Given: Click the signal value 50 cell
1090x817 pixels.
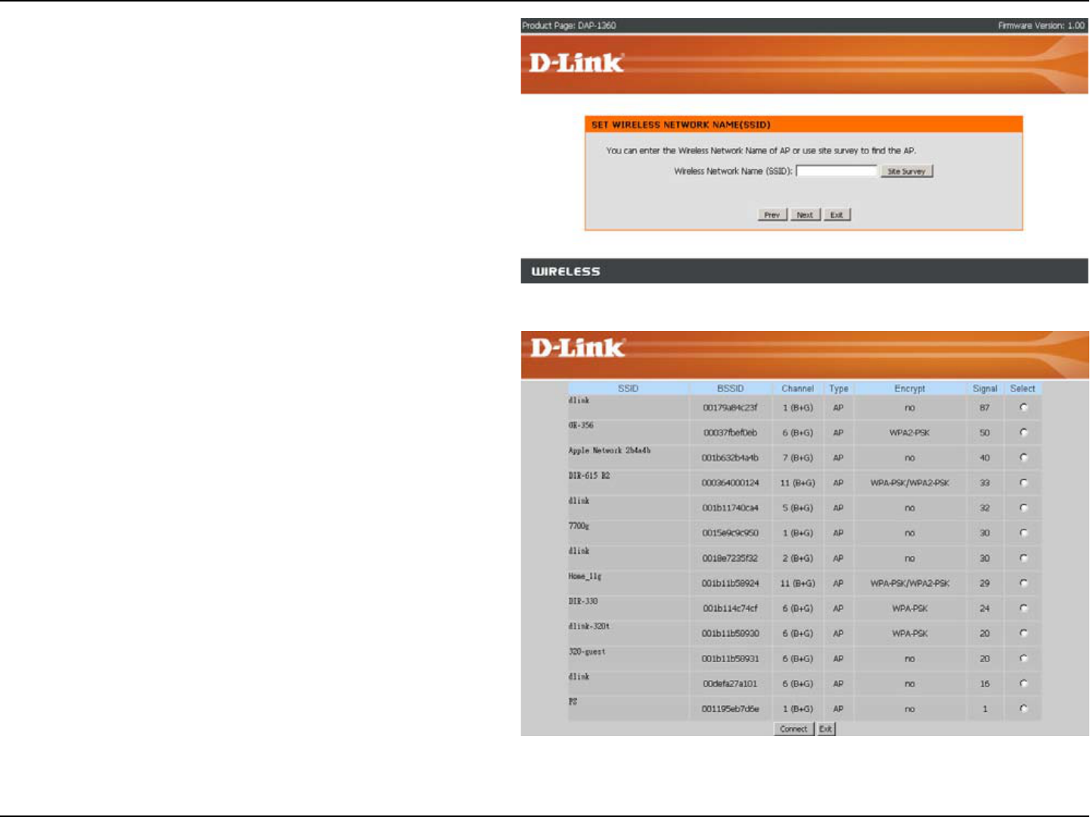Looking at the screenshot, I should tap(985, 433).
